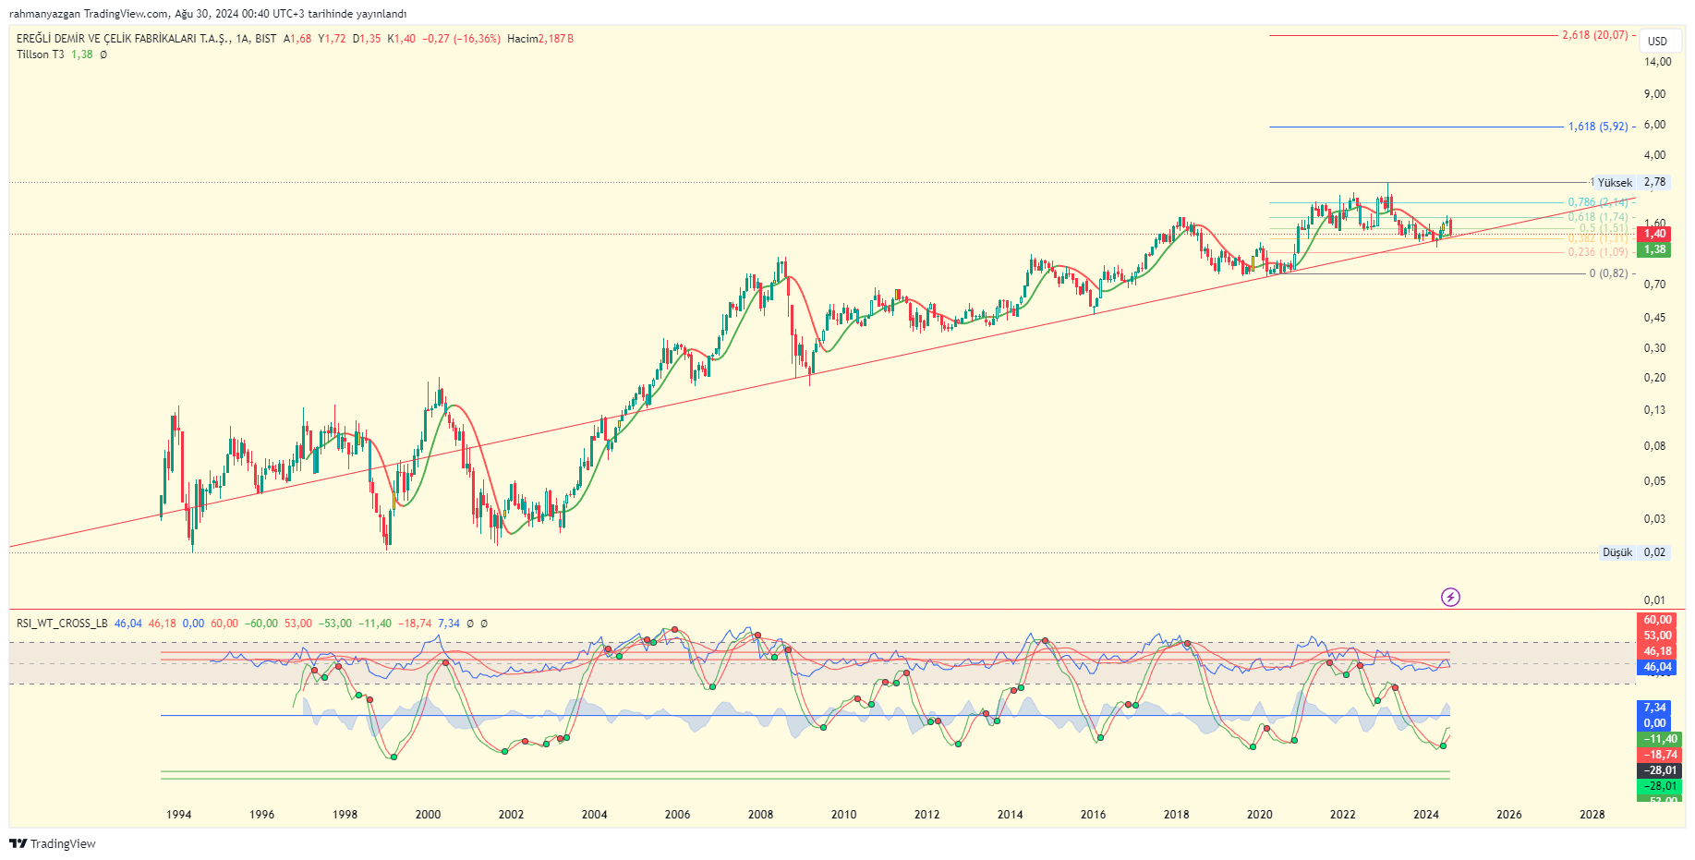
Task: Click the blue 46,04 indicator axis tag
Action: pos(1657,667)
